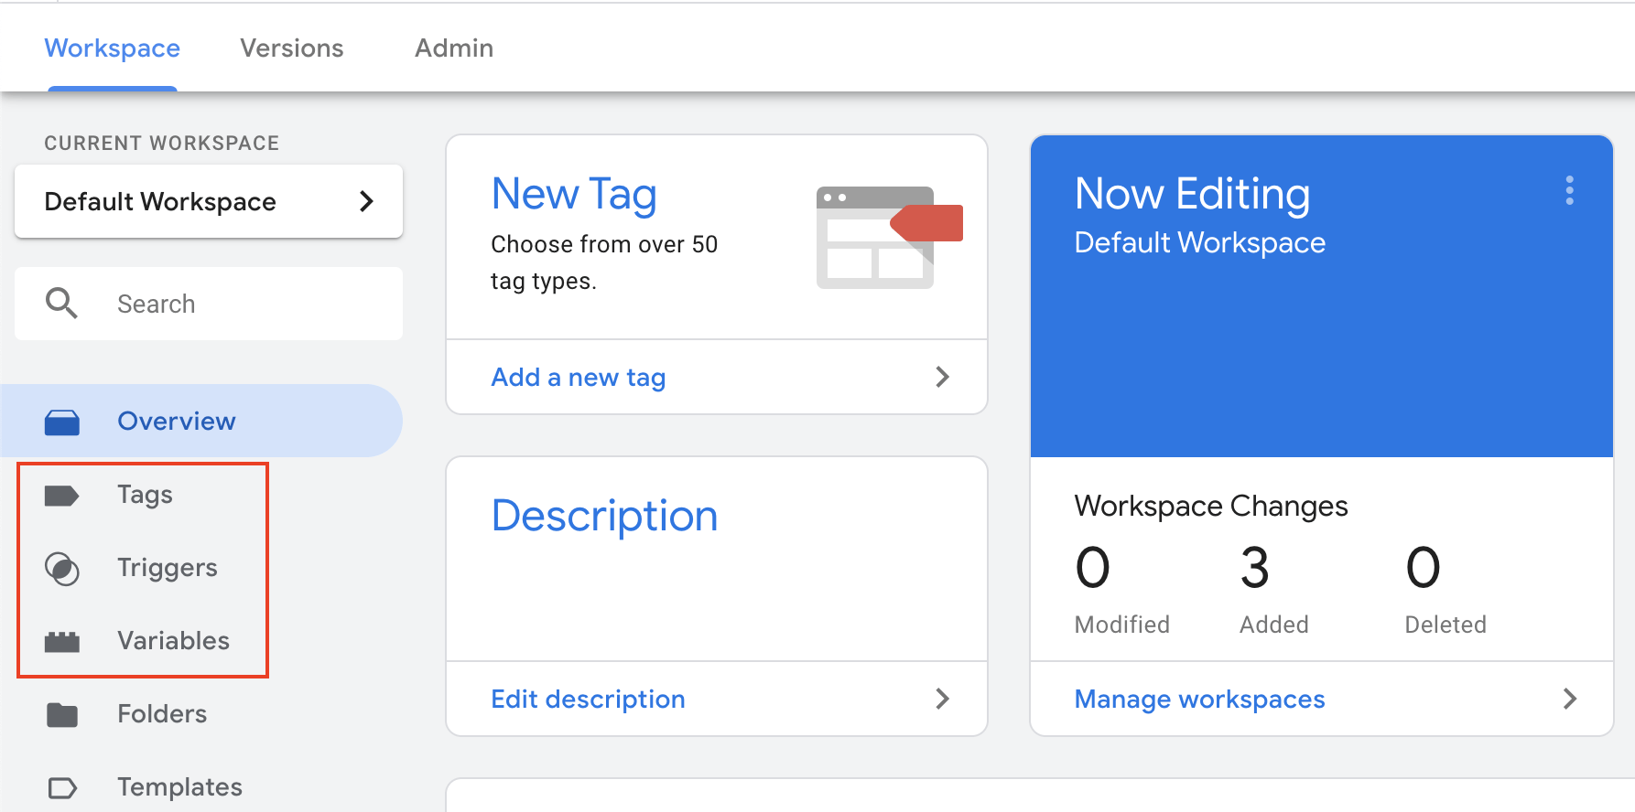The width and height of the screenshot is (1635, 812).
Task: Open Variables in the sidebar
Action: [173, 641]
